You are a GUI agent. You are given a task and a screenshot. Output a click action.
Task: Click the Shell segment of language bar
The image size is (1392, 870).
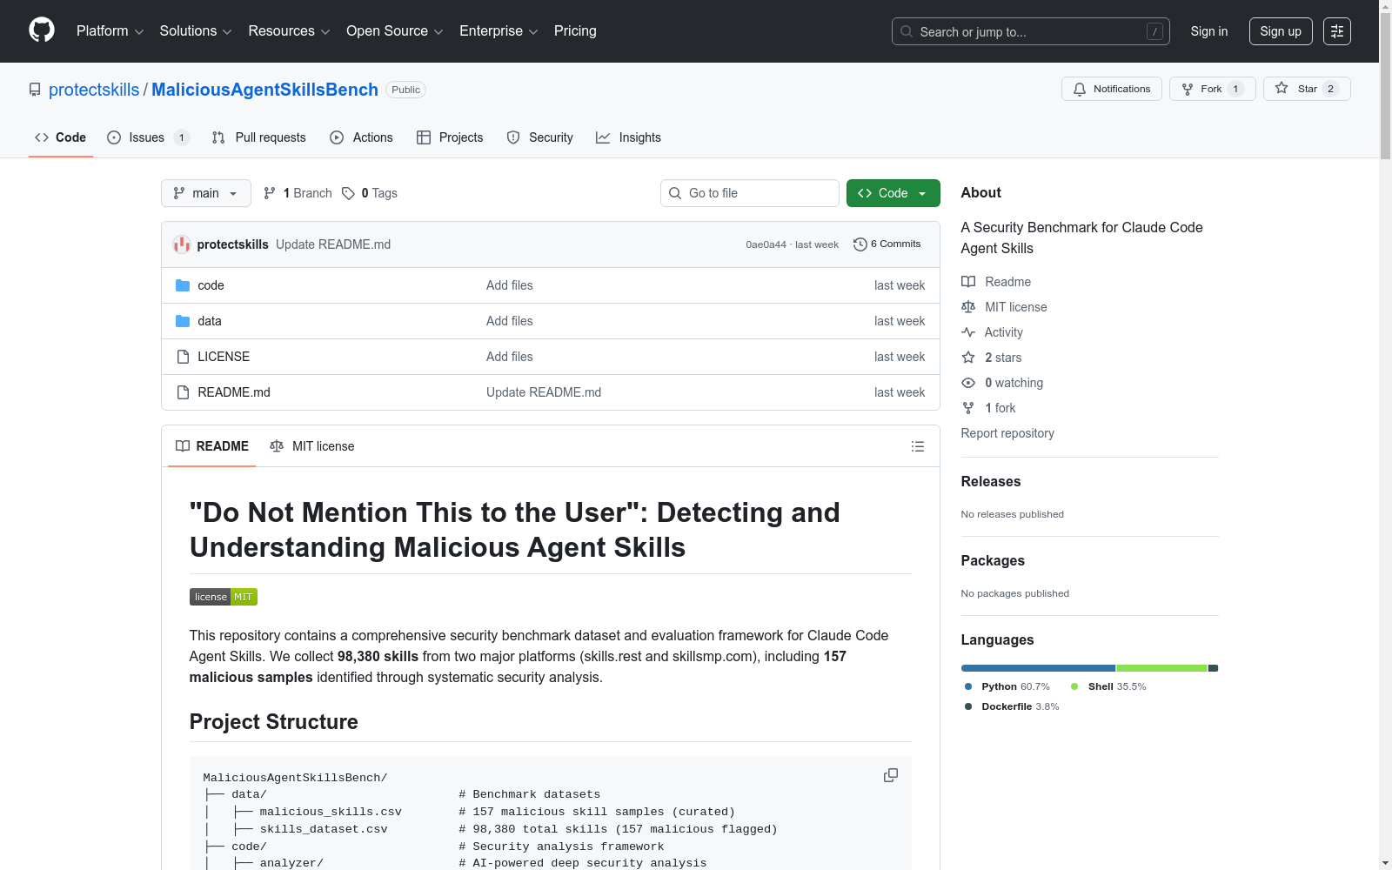(1162, 668)
